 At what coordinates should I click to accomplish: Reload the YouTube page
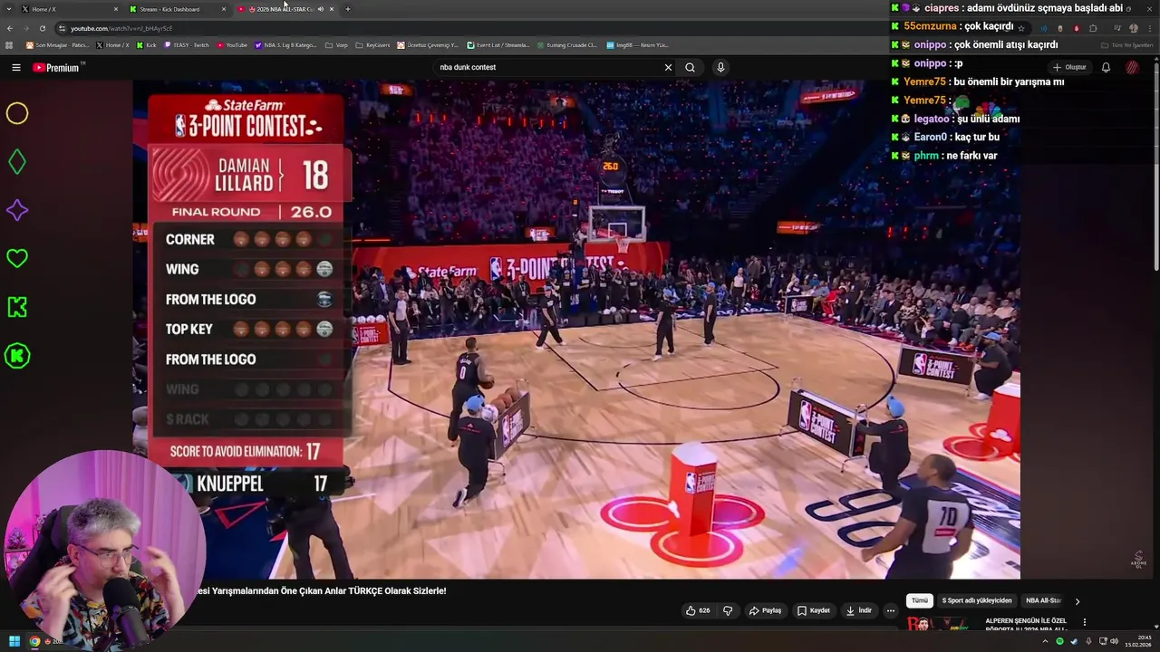point(42,28)
